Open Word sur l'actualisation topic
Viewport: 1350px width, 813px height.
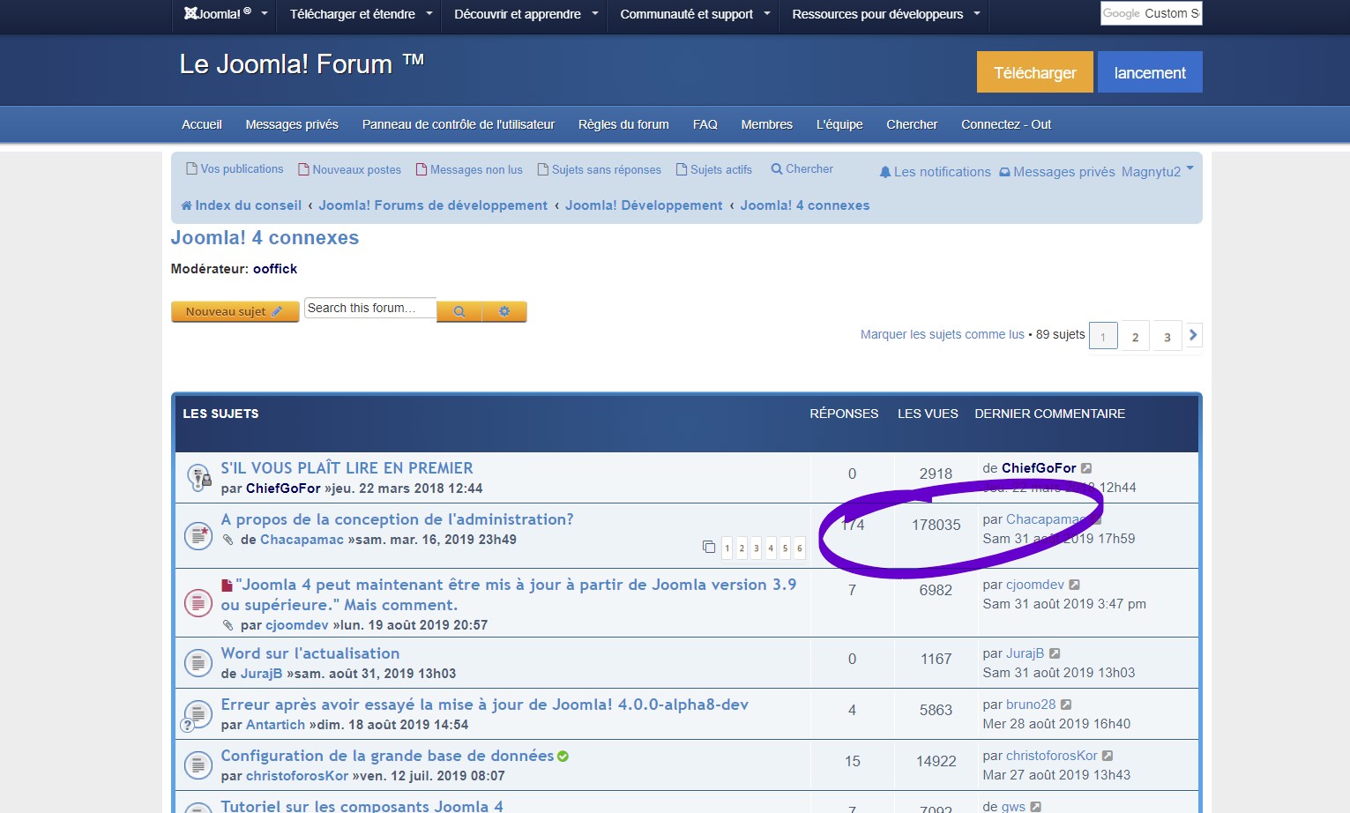[x=310, y=653]
